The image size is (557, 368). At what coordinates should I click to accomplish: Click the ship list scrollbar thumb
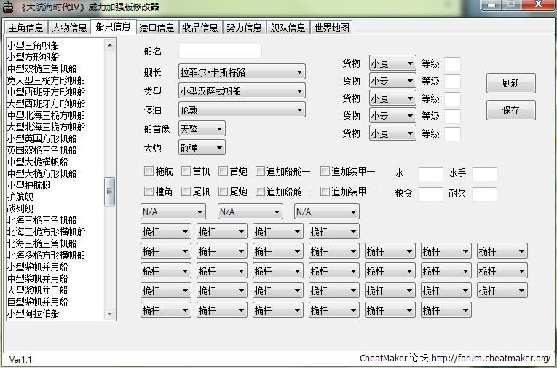(111, 192)
